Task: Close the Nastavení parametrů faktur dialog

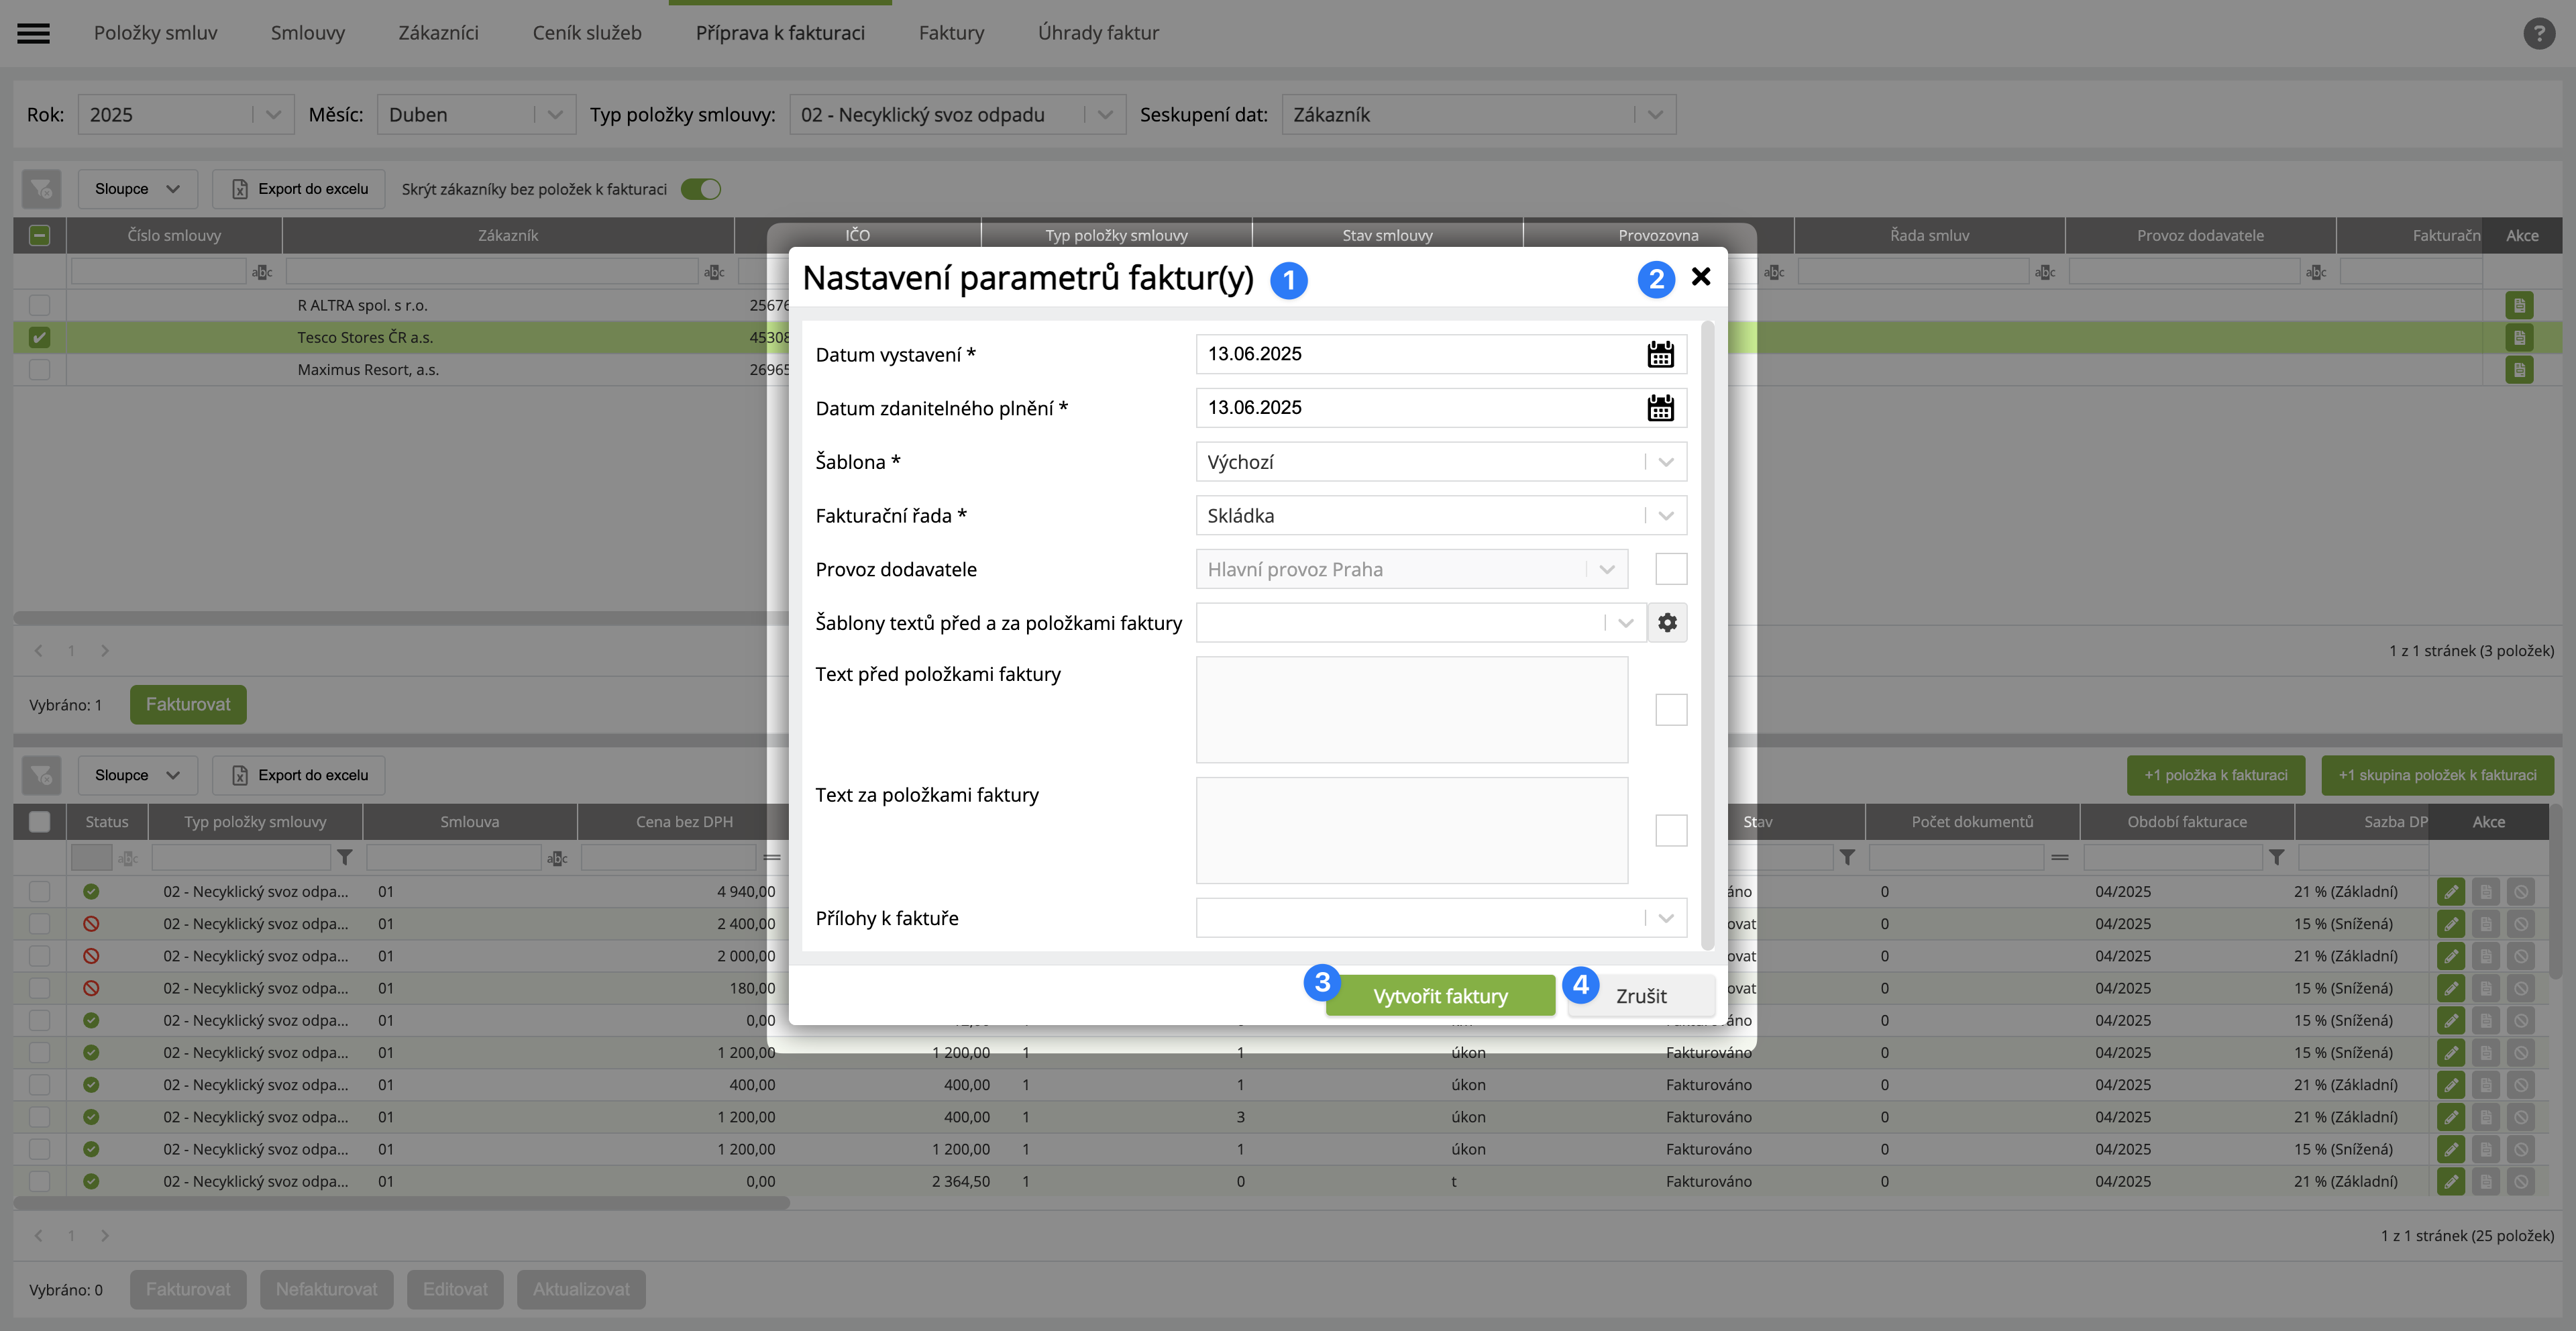Action: [1701, 277]
